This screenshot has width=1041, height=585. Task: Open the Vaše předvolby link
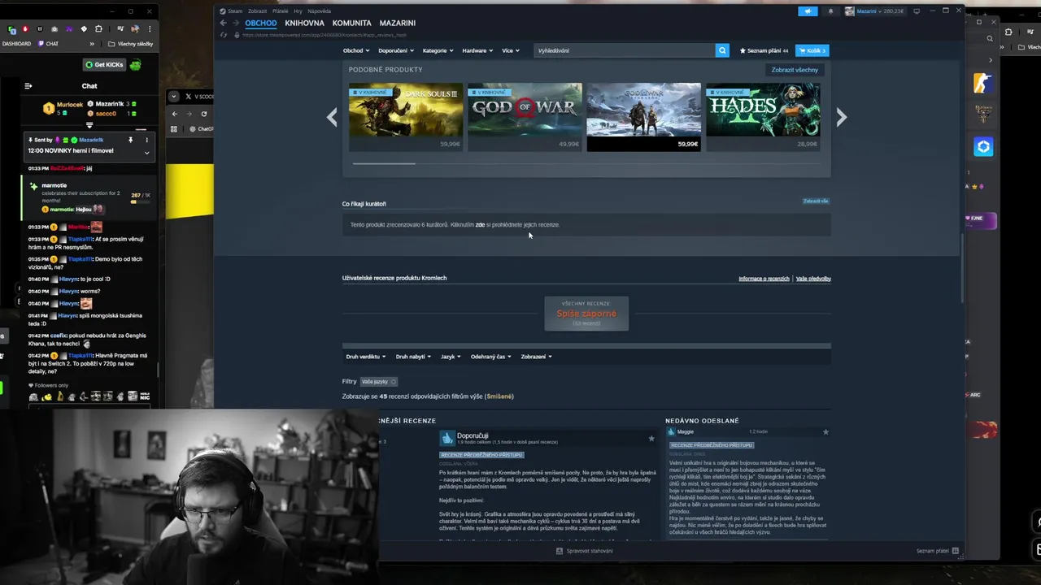click(813, 279)
